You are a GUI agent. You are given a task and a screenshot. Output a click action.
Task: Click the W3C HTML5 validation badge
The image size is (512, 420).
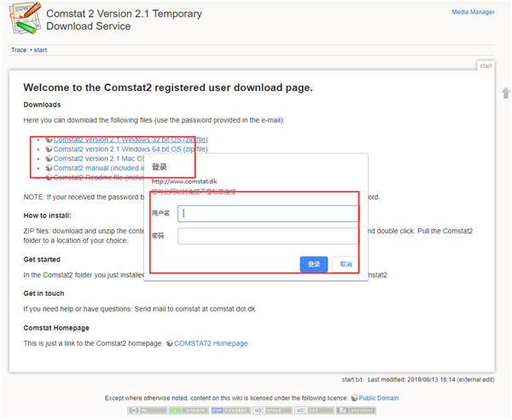click(x=272, y=411)
